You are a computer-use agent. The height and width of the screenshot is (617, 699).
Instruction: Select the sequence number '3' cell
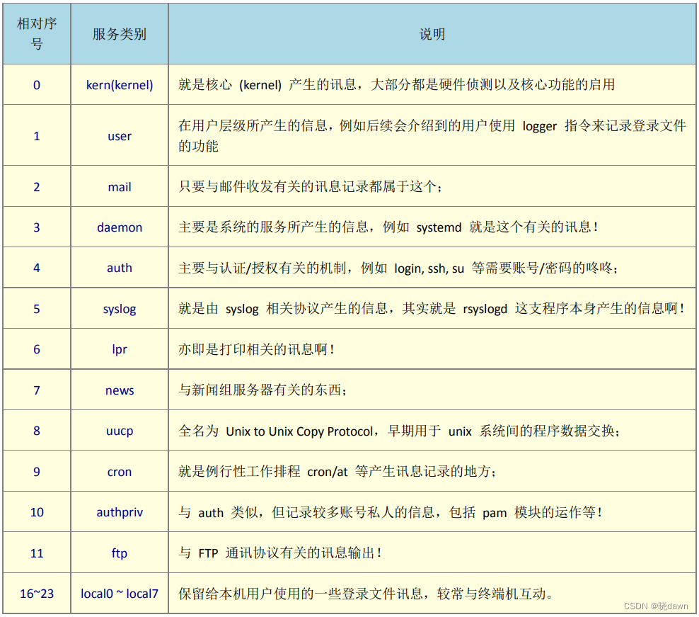coord(37,227)
